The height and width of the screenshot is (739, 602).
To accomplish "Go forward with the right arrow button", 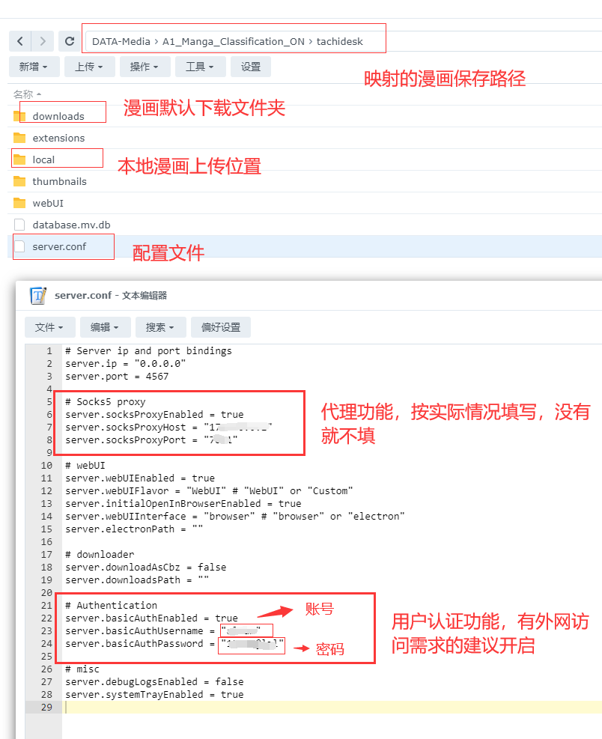I will click(43, 41).
